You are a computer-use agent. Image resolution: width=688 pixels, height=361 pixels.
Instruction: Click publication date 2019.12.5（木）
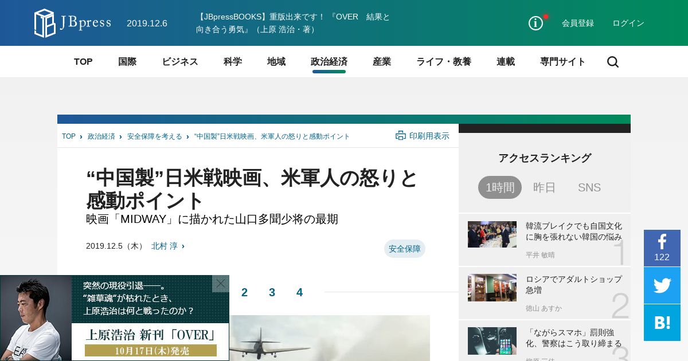coord(115,246)
